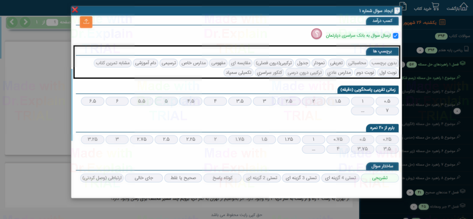
Task: Select the مفهومی tag
Action: pos(219,63)
